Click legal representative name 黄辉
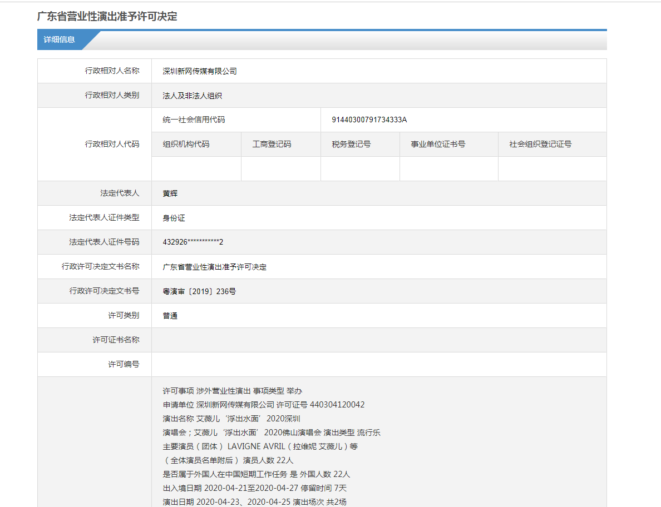This screenshot has height=507, width=661. [x=170, y=193]
